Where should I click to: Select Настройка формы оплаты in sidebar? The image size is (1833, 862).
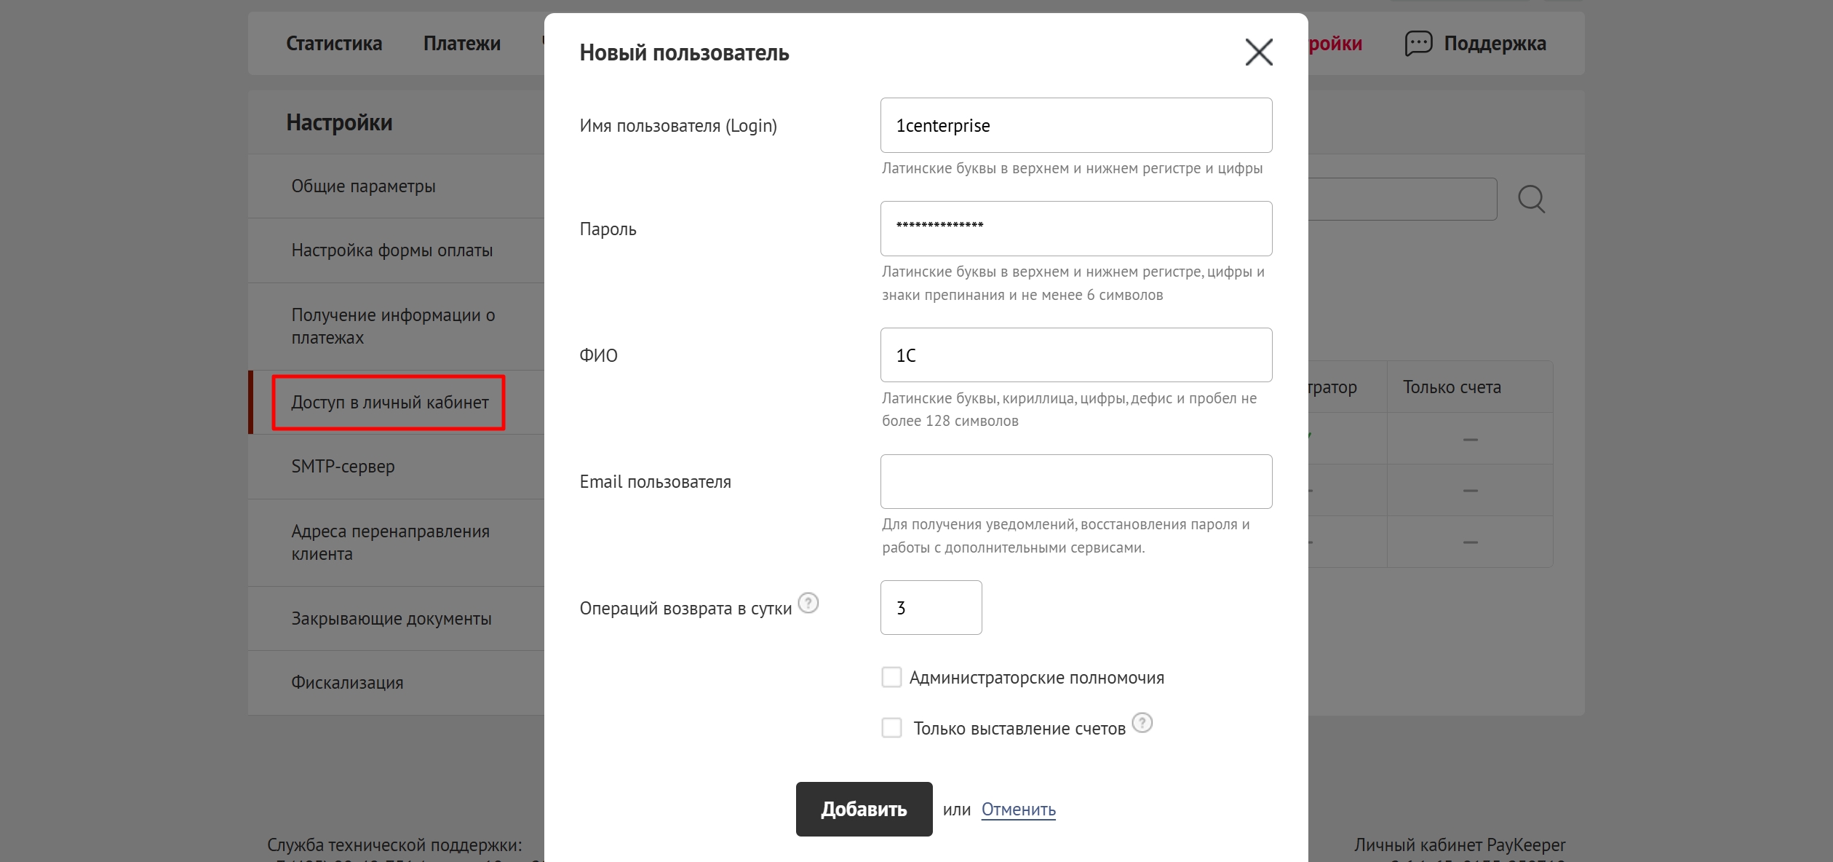[x=392, y=250]
